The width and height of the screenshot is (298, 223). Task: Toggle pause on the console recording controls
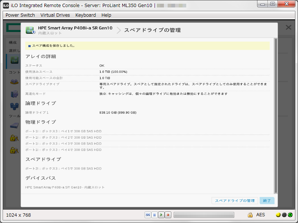(154, 214)
